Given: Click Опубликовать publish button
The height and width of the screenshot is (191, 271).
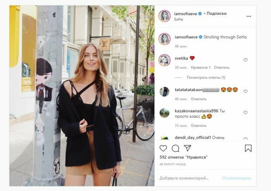Looking at the screenshot, I should tap(236, 178).
